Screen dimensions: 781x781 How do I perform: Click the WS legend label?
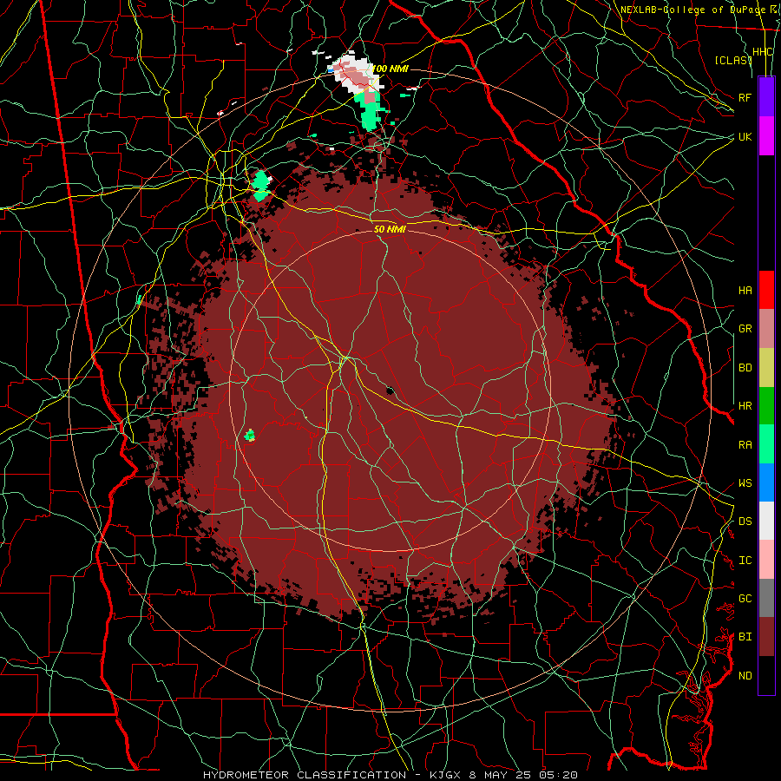[x=745, y=483]
